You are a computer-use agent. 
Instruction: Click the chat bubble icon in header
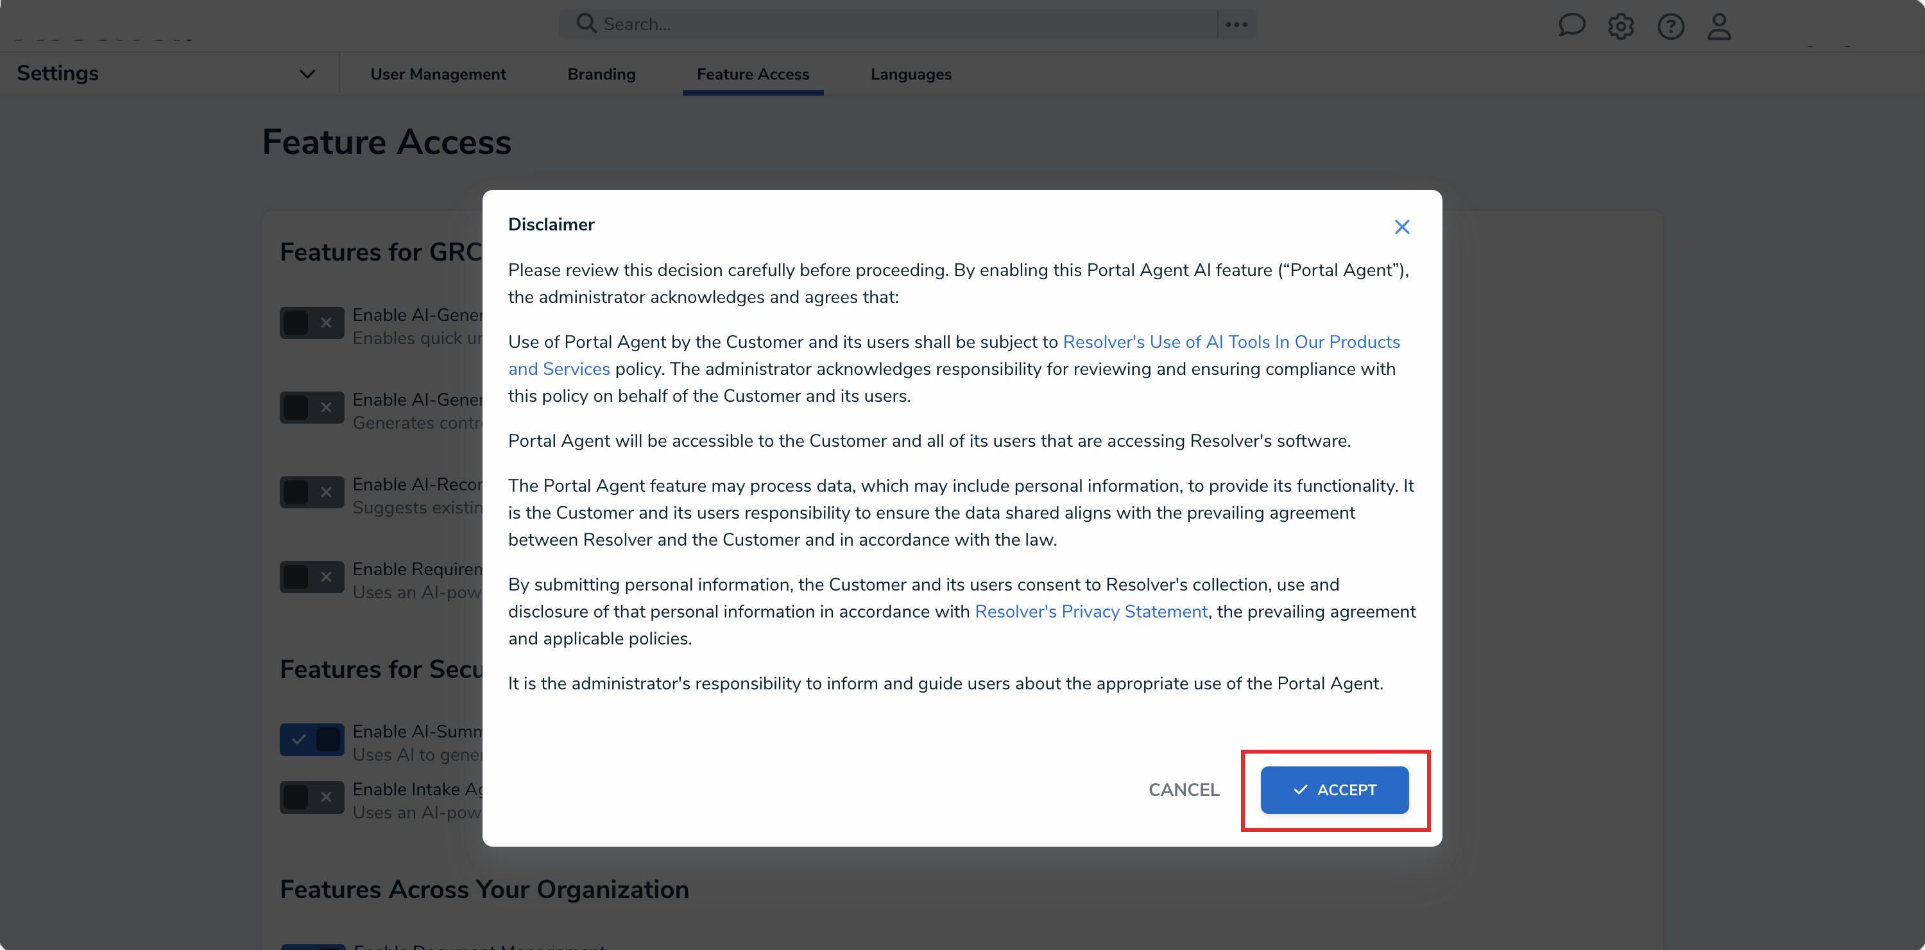coord(1571,26)
